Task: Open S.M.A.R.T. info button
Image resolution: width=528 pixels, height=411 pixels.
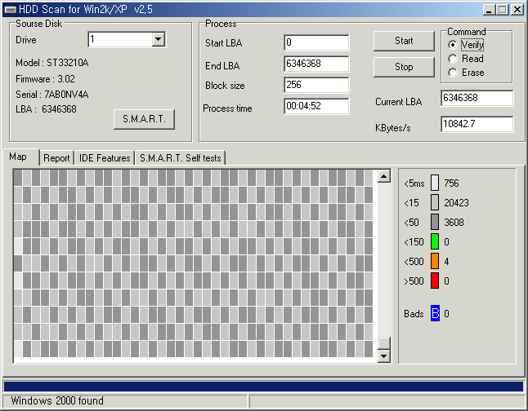Action: coord(144,119)
